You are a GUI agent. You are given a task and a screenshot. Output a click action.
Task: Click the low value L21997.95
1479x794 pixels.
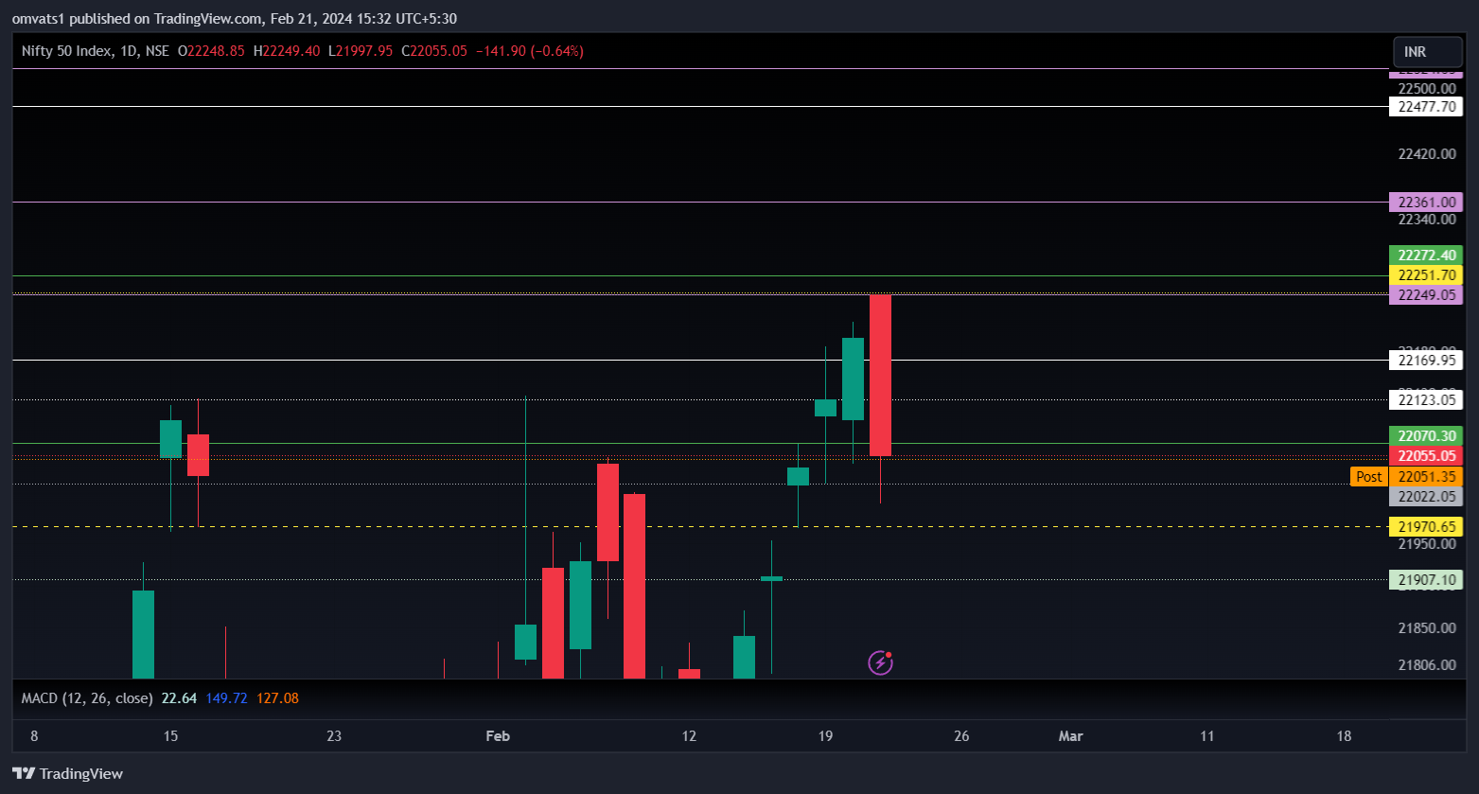pos(361,51)
